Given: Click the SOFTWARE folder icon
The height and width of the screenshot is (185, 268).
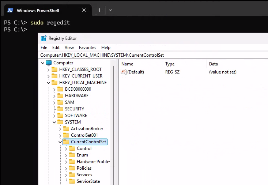Looking at the screenshot, I should click(x=60, y=116).
